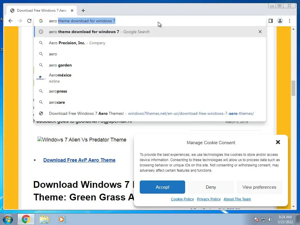Click the taskbar clock showing 9:24 AM
This screenshot has width=300, height=225.
click(285, 219)
